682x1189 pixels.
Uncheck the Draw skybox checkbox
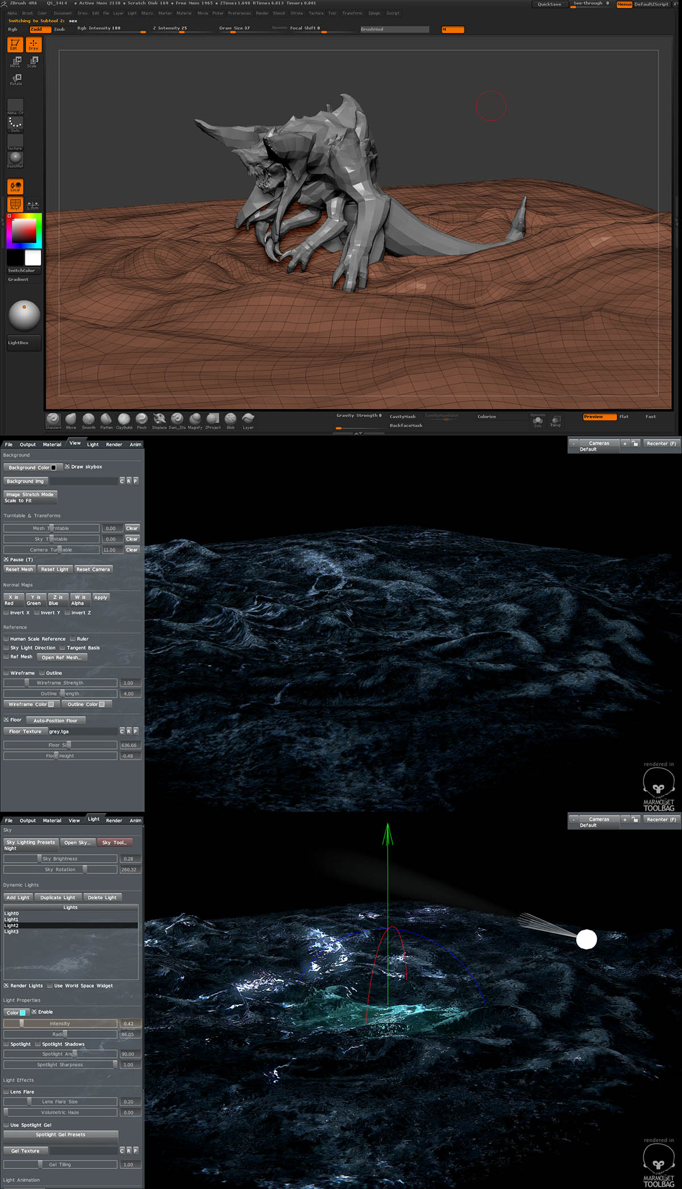pos(67,466)
